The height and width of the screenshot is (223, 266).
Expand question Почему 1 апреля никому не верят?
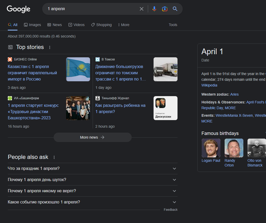[93, 191]
